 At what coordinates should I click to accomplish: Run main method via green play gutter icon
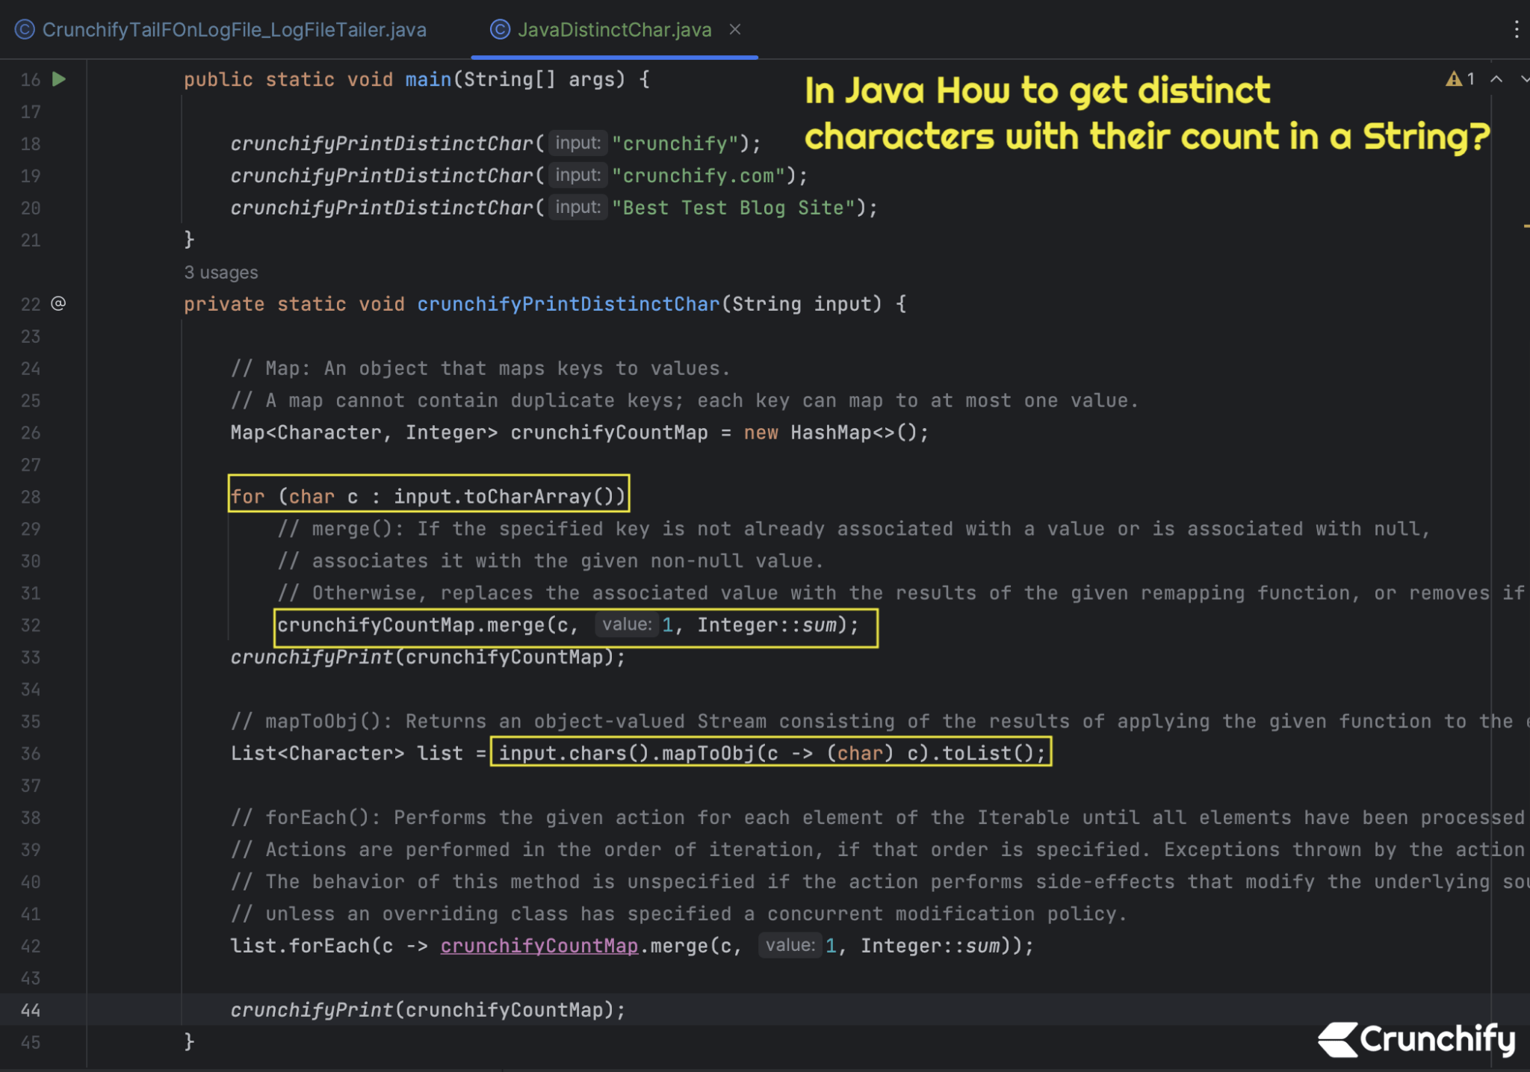tap(60, 79)
